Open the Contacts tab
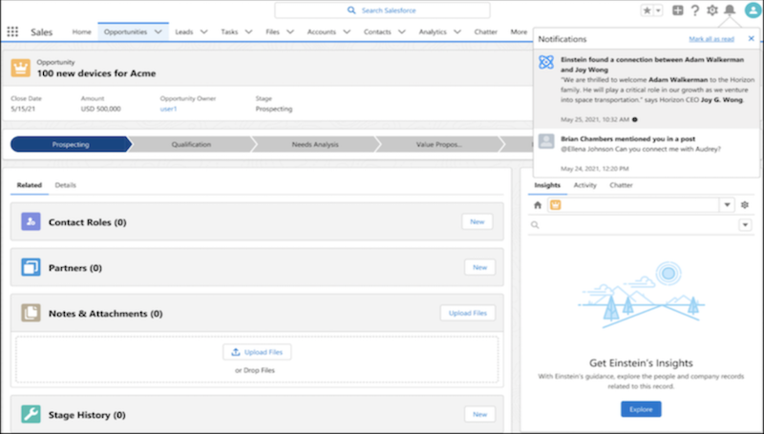The image size is (764, 434). (377, 32)
